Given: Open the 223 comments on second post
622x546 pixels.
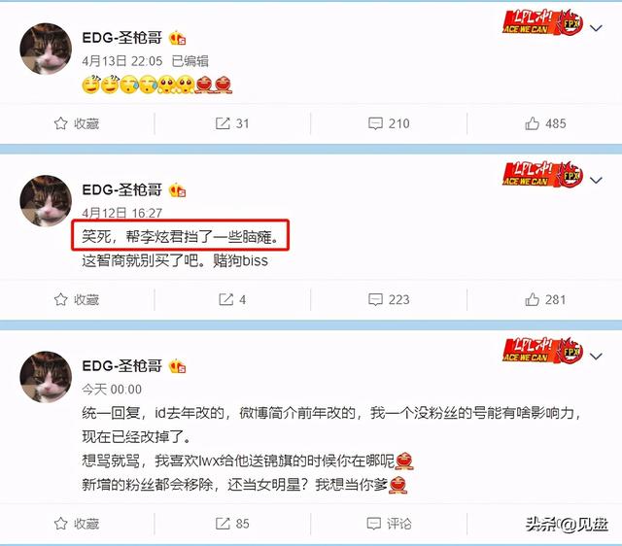Looking at the screenshot, I should tap(389, 299).
